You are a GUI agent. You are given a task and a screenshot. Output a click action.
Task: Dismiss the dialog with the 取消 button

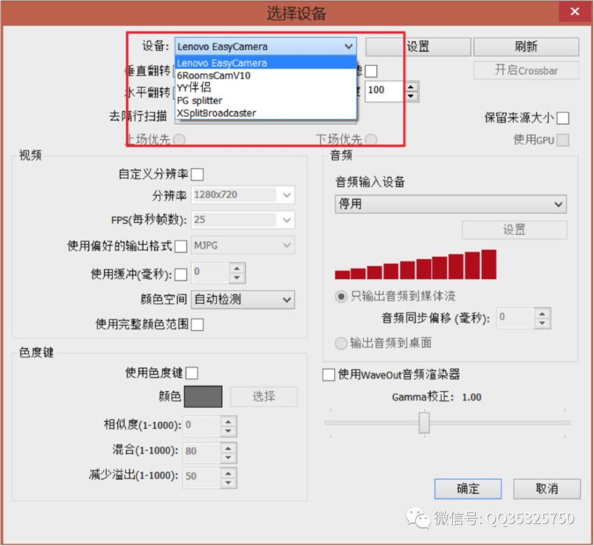pyautogui.click(x=546, y=489)
